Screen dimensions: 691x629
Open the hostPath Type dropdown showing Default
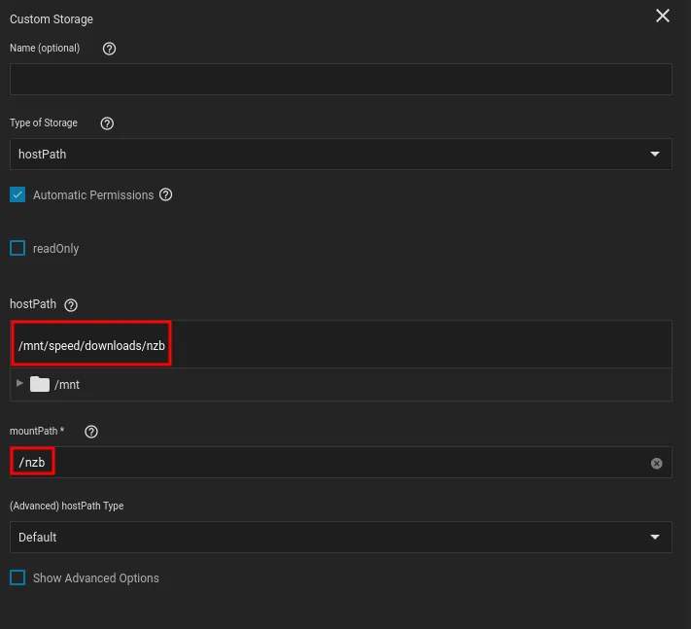(341, 538)
